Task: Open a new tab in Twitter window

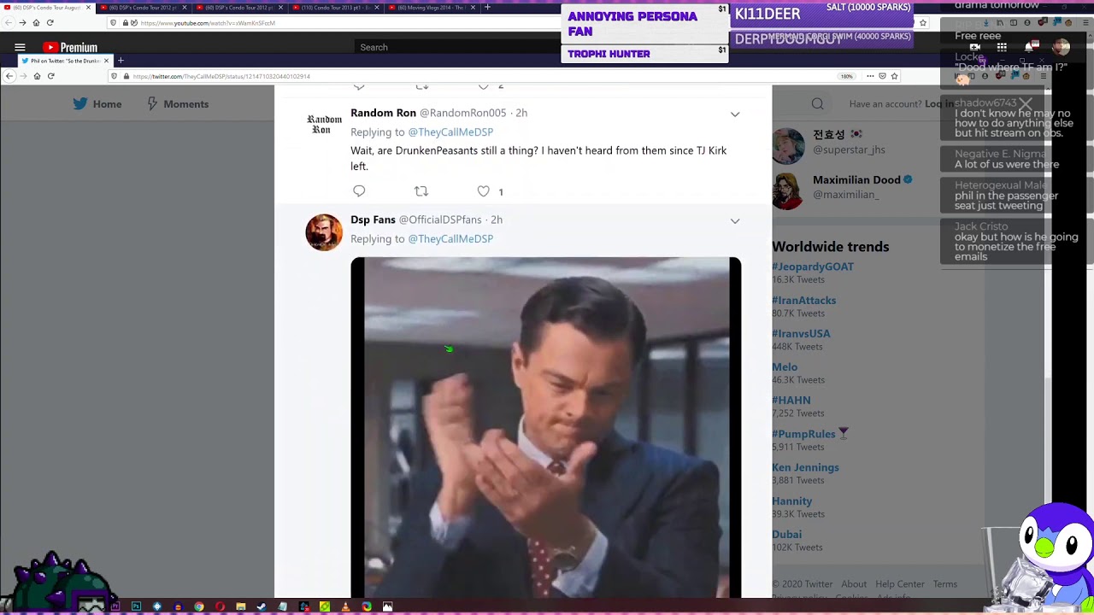Action: 121,61
